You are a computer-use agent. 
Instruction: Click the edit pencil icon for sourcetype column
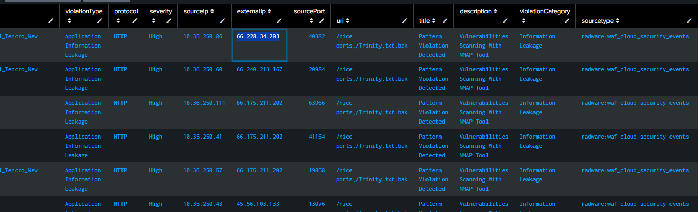coord(689,21)
